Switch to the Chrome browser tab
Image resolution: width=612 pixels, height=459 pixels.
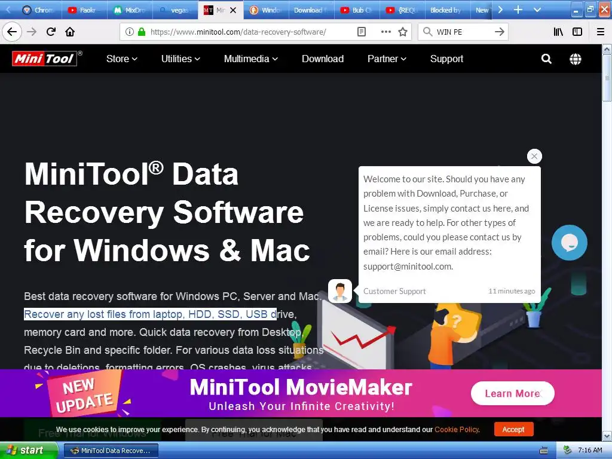pyautogui.click(x=38, y=10)
